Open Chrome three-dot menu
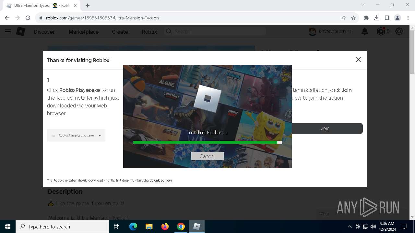Screen dimensions: 415x233 click(408, 18)
